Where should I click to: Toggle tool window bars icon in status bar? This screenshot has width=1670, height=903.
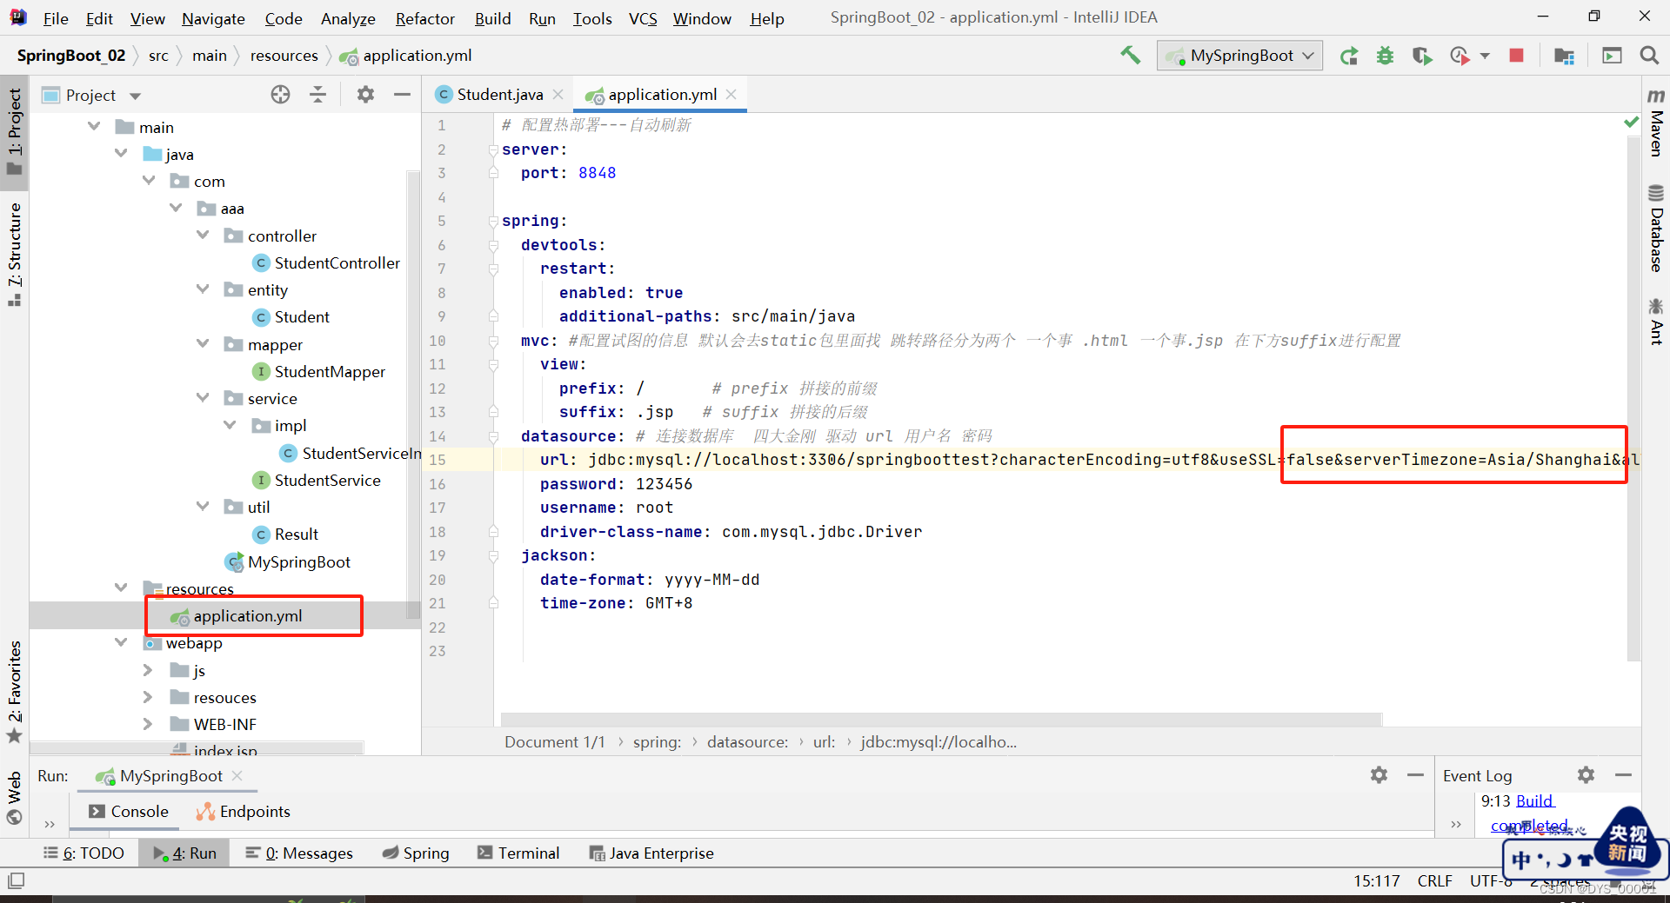[x=15, y=880]
